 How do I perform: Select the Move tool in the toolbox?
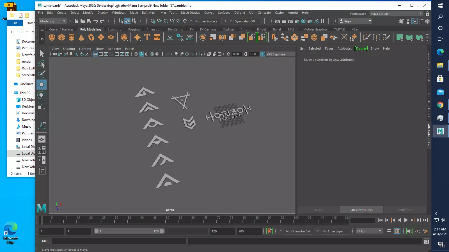(42, 85)
